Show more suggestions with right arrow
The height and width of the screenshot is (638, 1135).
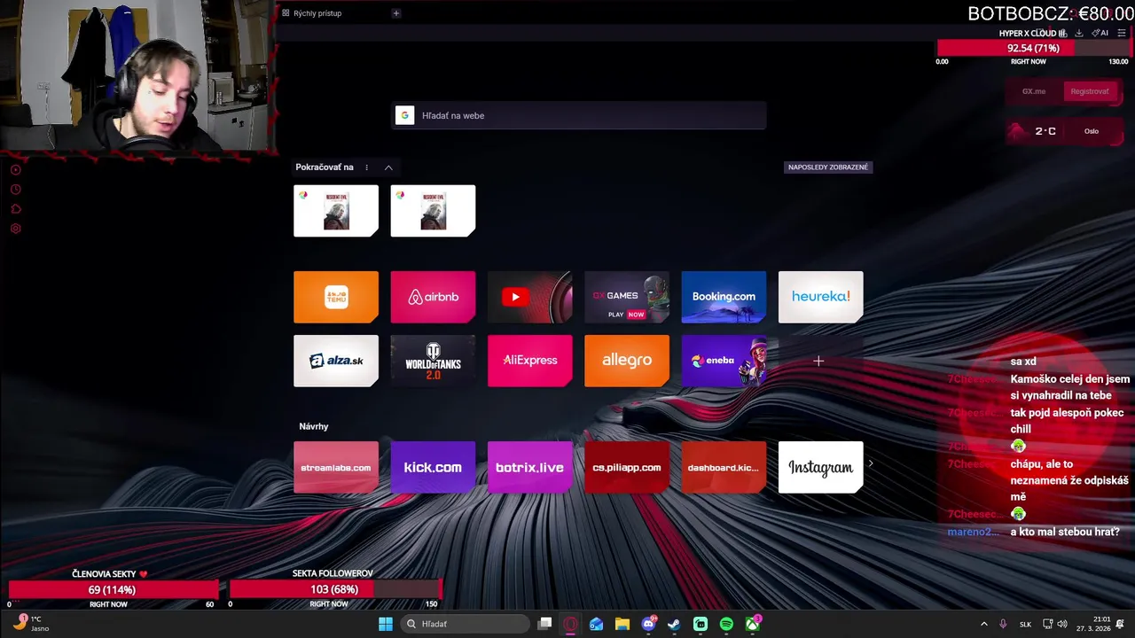pyautogui.click(x=871, y=463)
